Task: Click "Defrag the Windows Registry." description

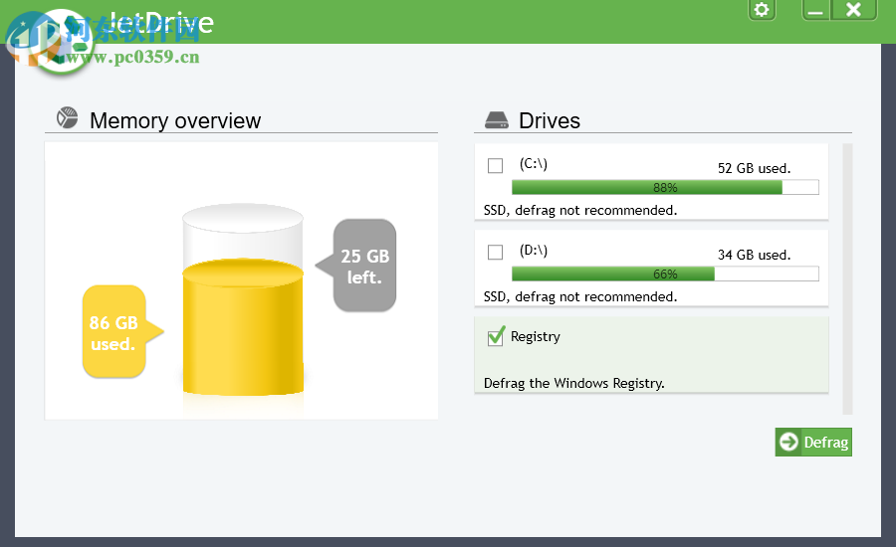Action: pyautogui.click(x=573, y=383)
